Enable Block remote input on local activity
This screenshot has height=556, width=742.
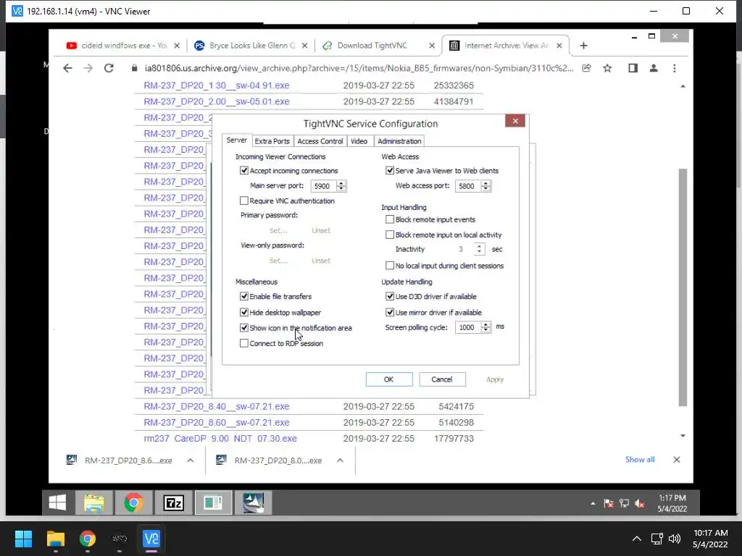pyautogui.click(x=390, y=235)
